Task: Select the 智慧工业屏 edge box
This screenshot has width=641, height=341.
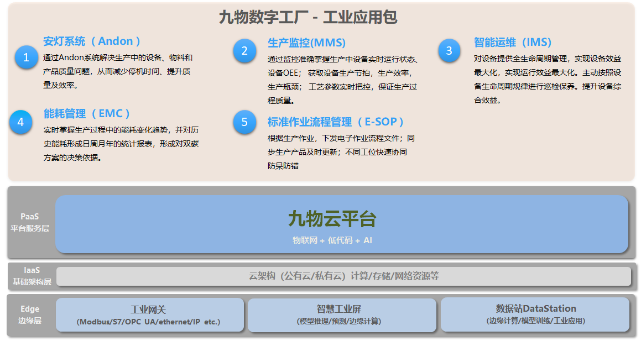Action: click(342, 314)
